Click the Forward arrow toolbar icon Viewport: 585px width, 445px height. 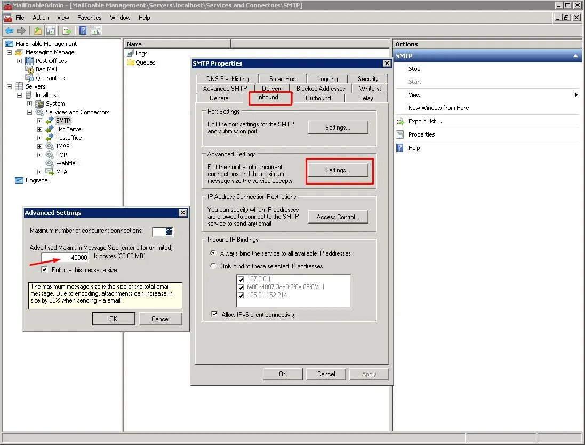pyautogui.click(x=21, y=30)
